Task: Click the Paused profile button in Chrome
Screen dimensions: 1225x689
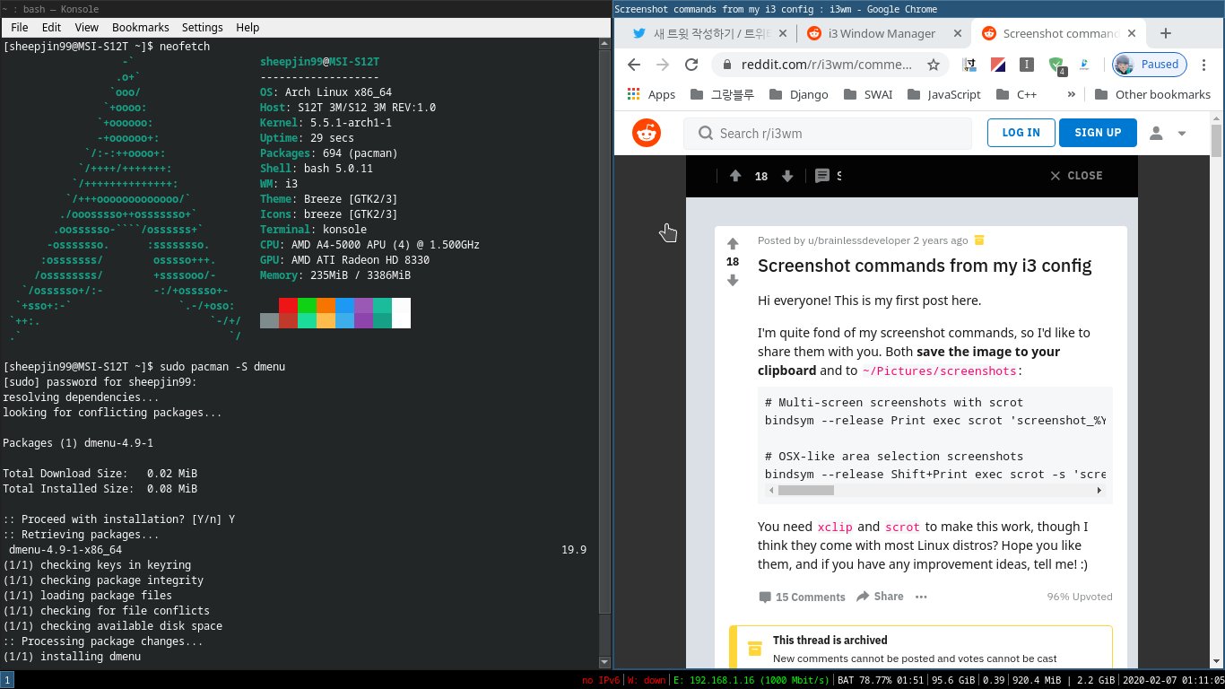Action: (1150, 65)
